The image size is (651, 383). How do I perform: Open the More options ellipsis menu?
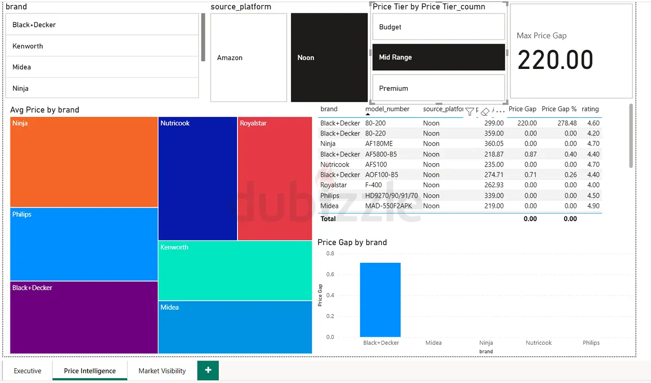pos(500,112)
